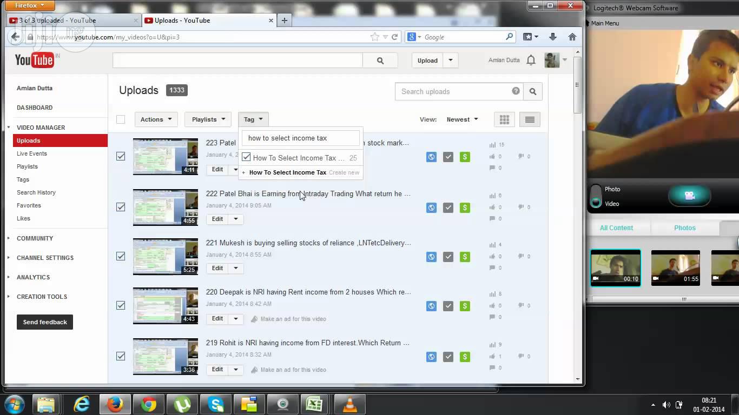This screenshot has height=415, width=739.
Task: Open the notifications bell
Action: click(x=531, y=60)
